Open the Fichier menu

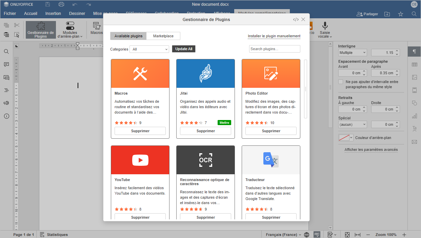[x=10, y=14]
